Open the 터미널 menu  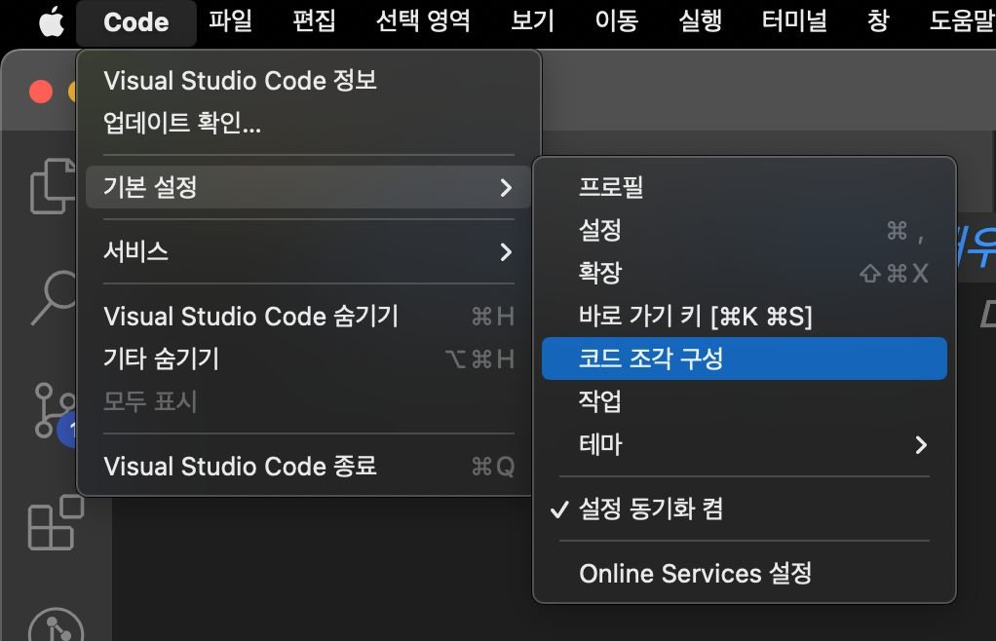coord(794,20)
